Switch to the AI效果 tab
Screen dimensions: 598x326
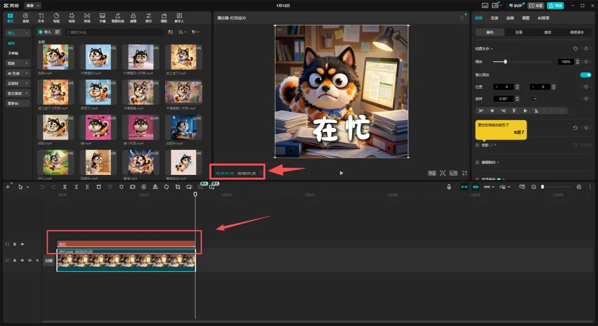(x=544, y=18)
